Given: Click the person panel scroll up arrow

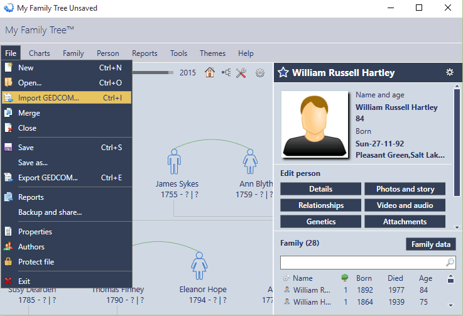Looking at the screenshot, I should point(457,86).
